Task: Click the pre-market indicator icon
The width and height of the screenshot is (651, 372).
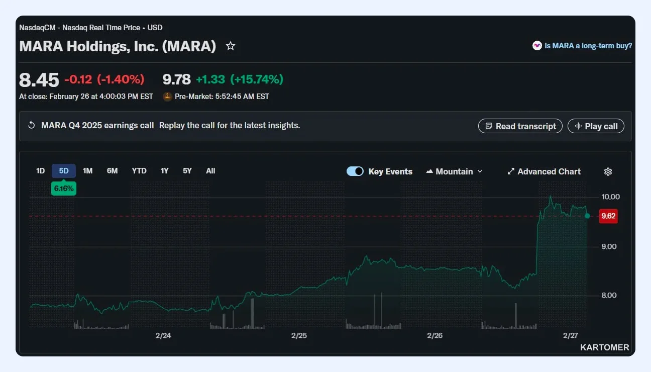Action: 168,97
